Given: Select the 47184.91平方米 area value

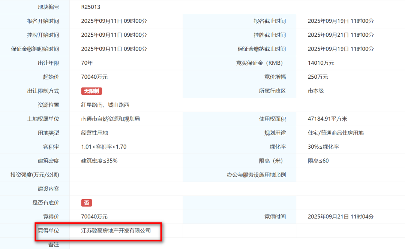Looking at the screenshot, I should point(327,119).
